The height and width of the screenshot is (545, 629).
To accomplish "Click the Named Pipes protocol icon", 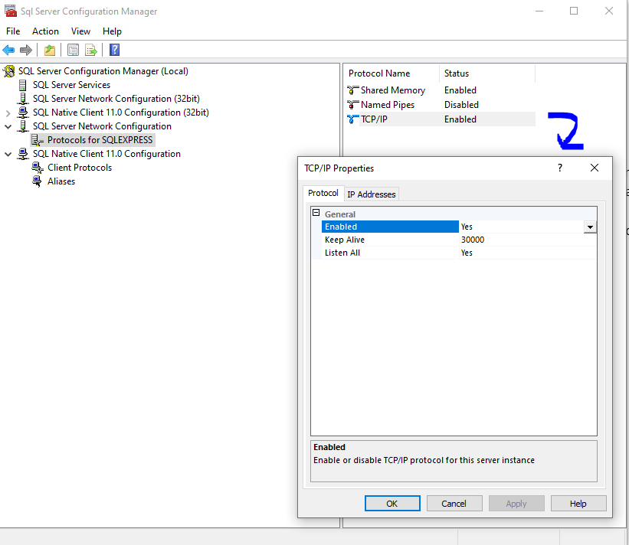I will click(352, 105).
